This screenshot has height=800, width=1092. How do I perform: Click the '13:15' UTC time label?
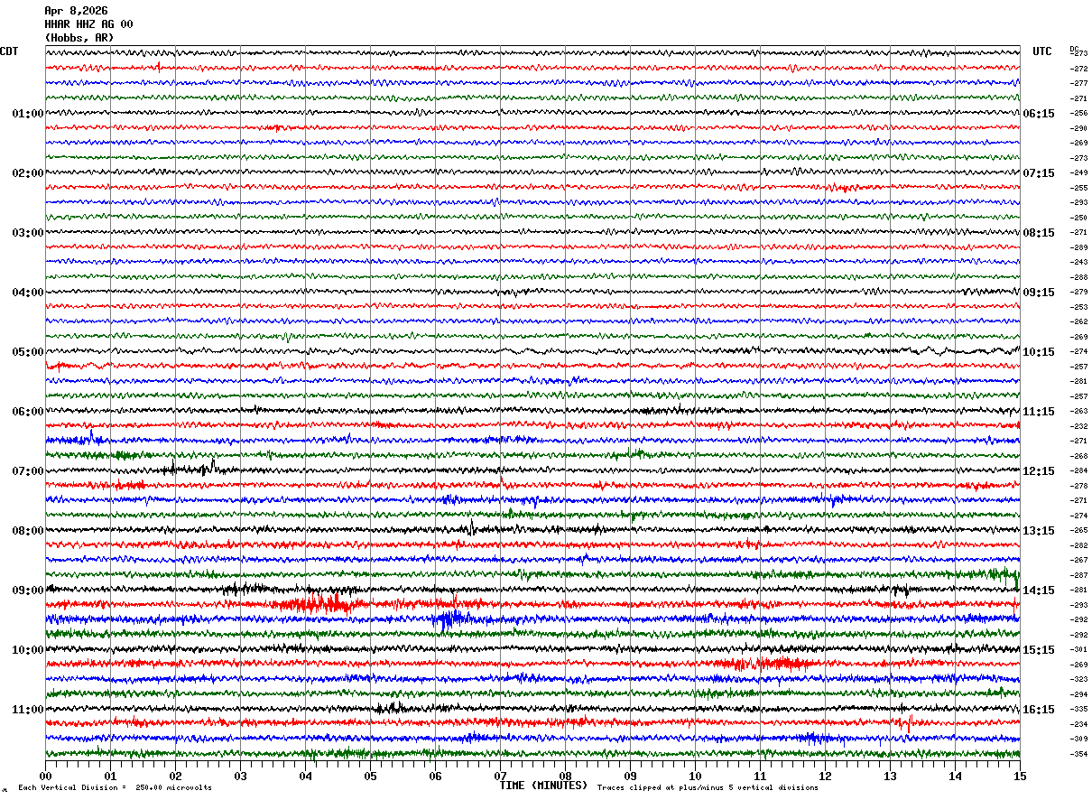(x=1039, y=531)
